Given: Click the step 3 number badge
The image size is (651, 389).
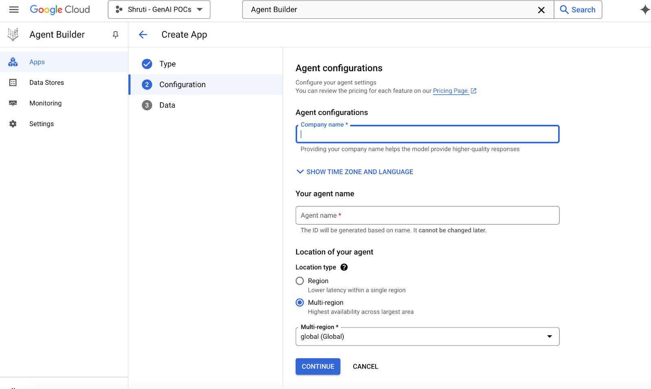Looking at the screenshot, I should [x=147, y=105].
